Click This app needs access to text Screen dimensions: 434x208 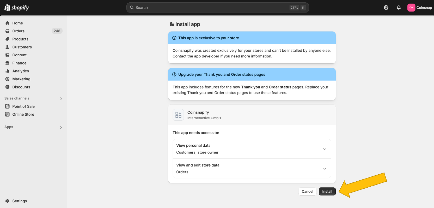(196, 133)
